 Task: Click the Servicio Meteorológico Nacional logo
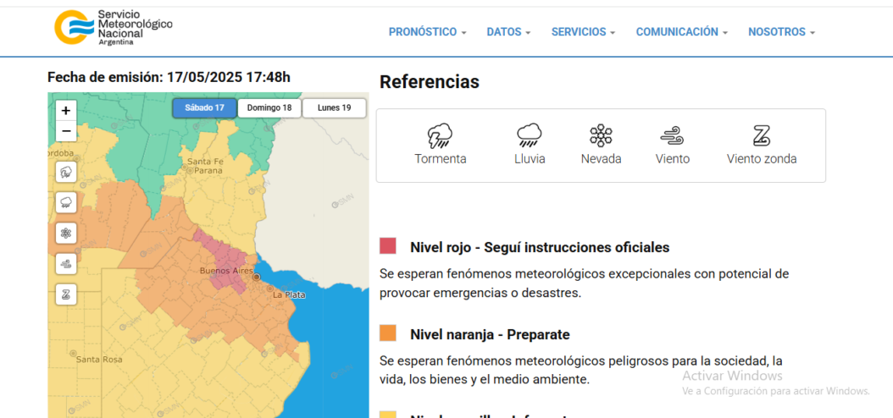[113, 27]
